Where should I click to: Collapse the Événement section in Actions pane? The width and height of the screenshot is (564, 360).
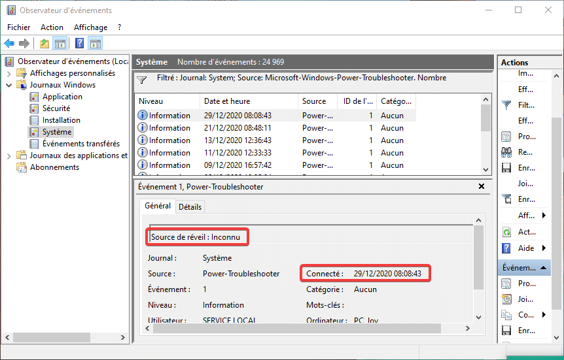pyautogui.click(x=544, y=268)
